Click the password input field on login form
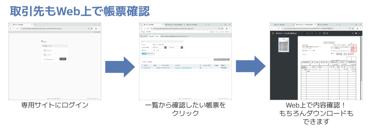Image resolution: width=371 pixels, height=133 pixels. [x=56, y=55]
